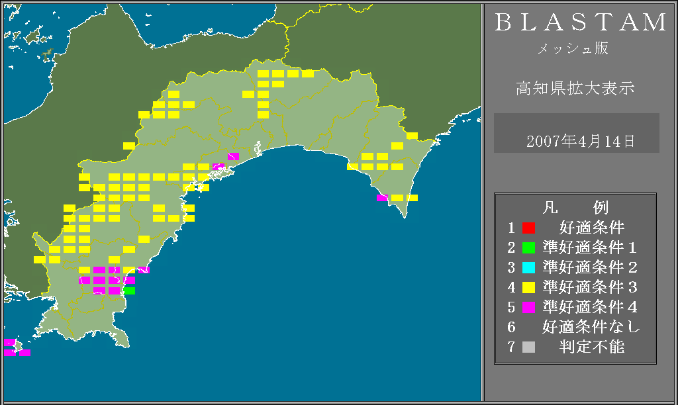Click the 高知県拡大表示 heading

pos(575,88)
